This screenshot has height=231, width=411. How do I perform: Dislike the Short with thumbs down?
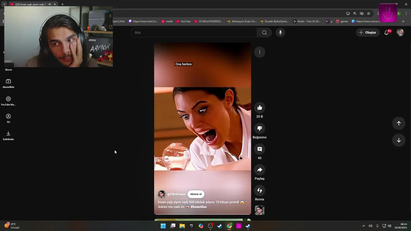260,128
